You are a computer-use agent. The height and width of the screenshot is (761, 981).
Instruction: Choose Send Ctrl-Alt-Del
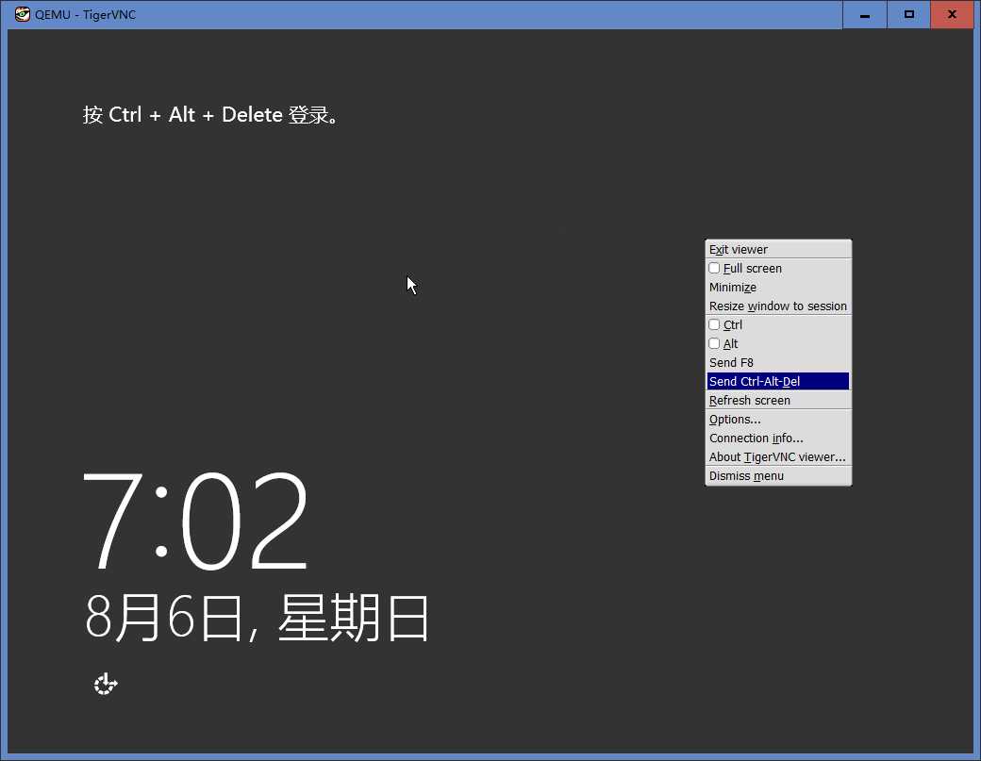777,381
